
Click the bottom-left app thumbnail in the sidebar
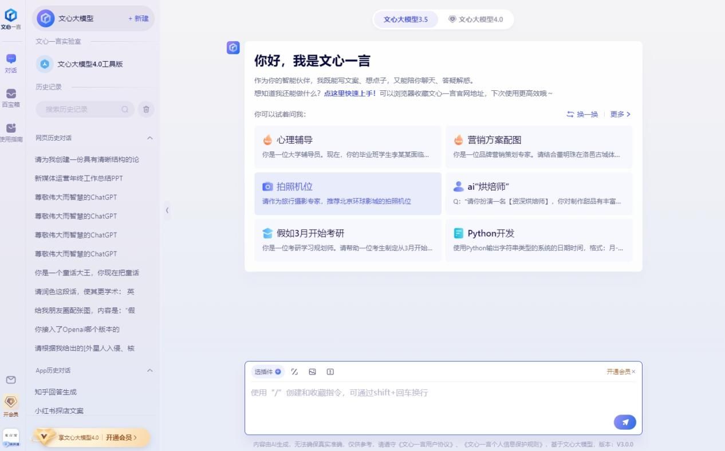coord(11,437)
